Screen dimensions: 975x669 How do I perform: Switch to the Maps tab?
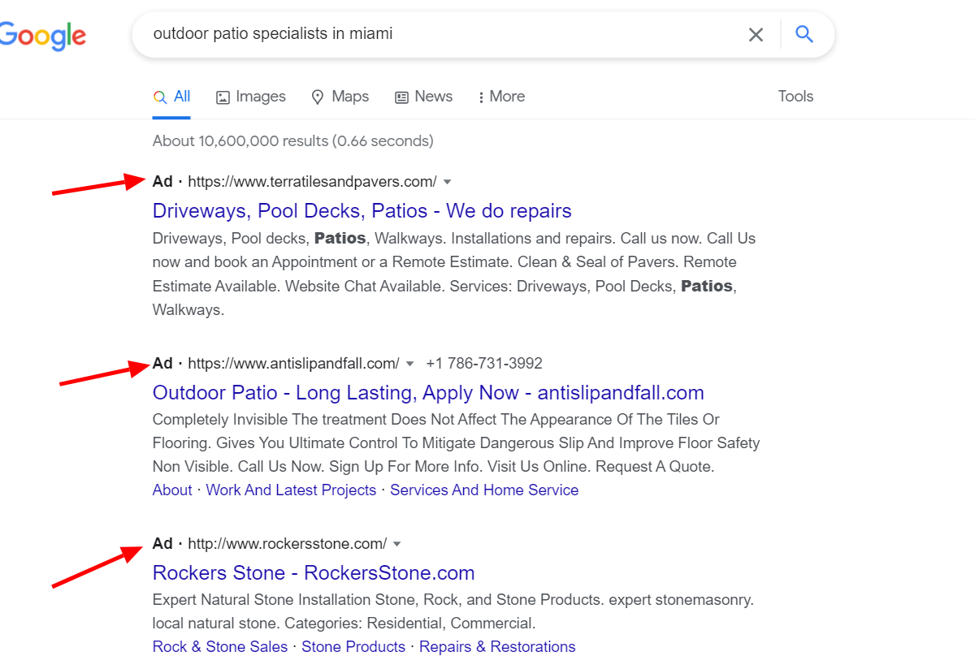click(340, 97)
